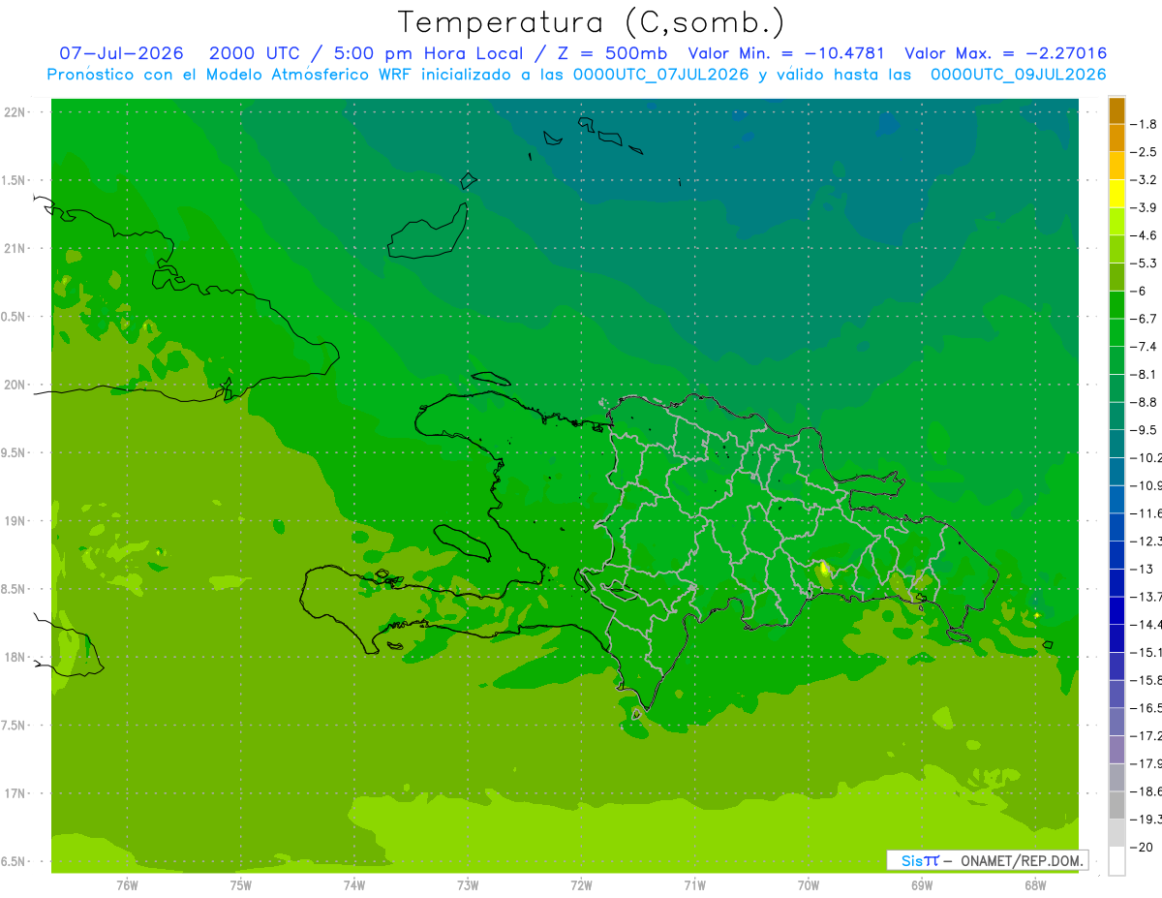1162x898 pixels.
Task: Click the "-4.6" legend value
Action: tap(1145, 235)
